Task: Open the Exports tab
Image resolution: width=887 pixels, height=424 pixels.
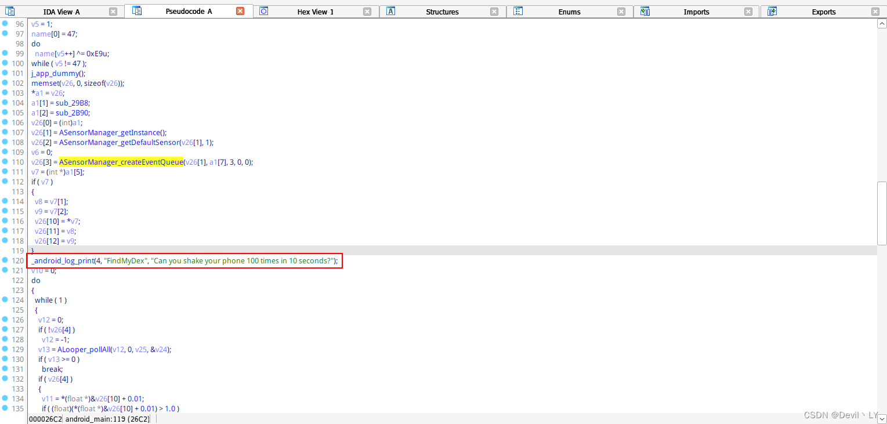Action: tap(823, 12)
